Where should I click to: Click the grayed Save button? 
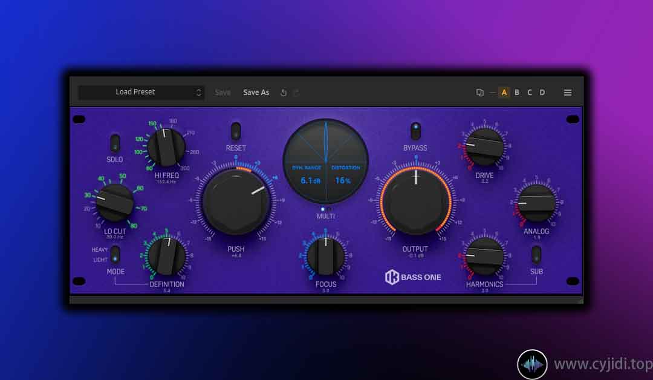[223, 93]
